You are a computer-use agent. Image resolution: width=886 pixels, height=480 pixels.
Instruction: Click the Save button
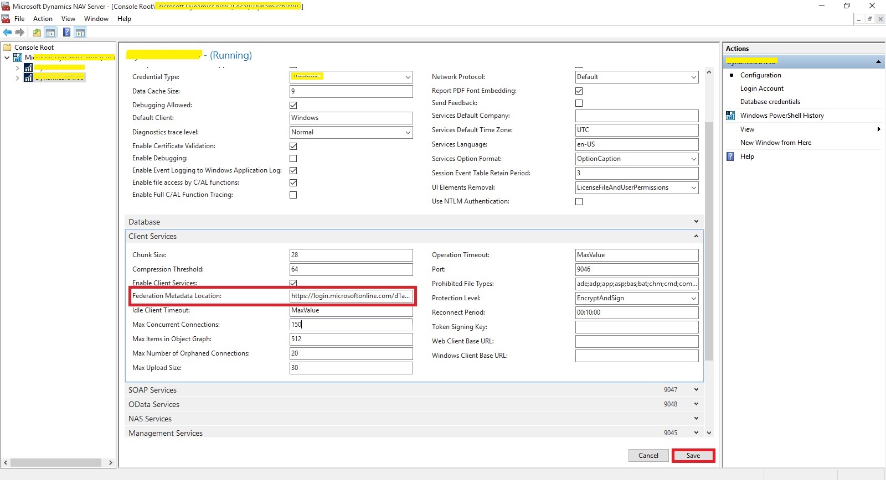click(693, 456)
